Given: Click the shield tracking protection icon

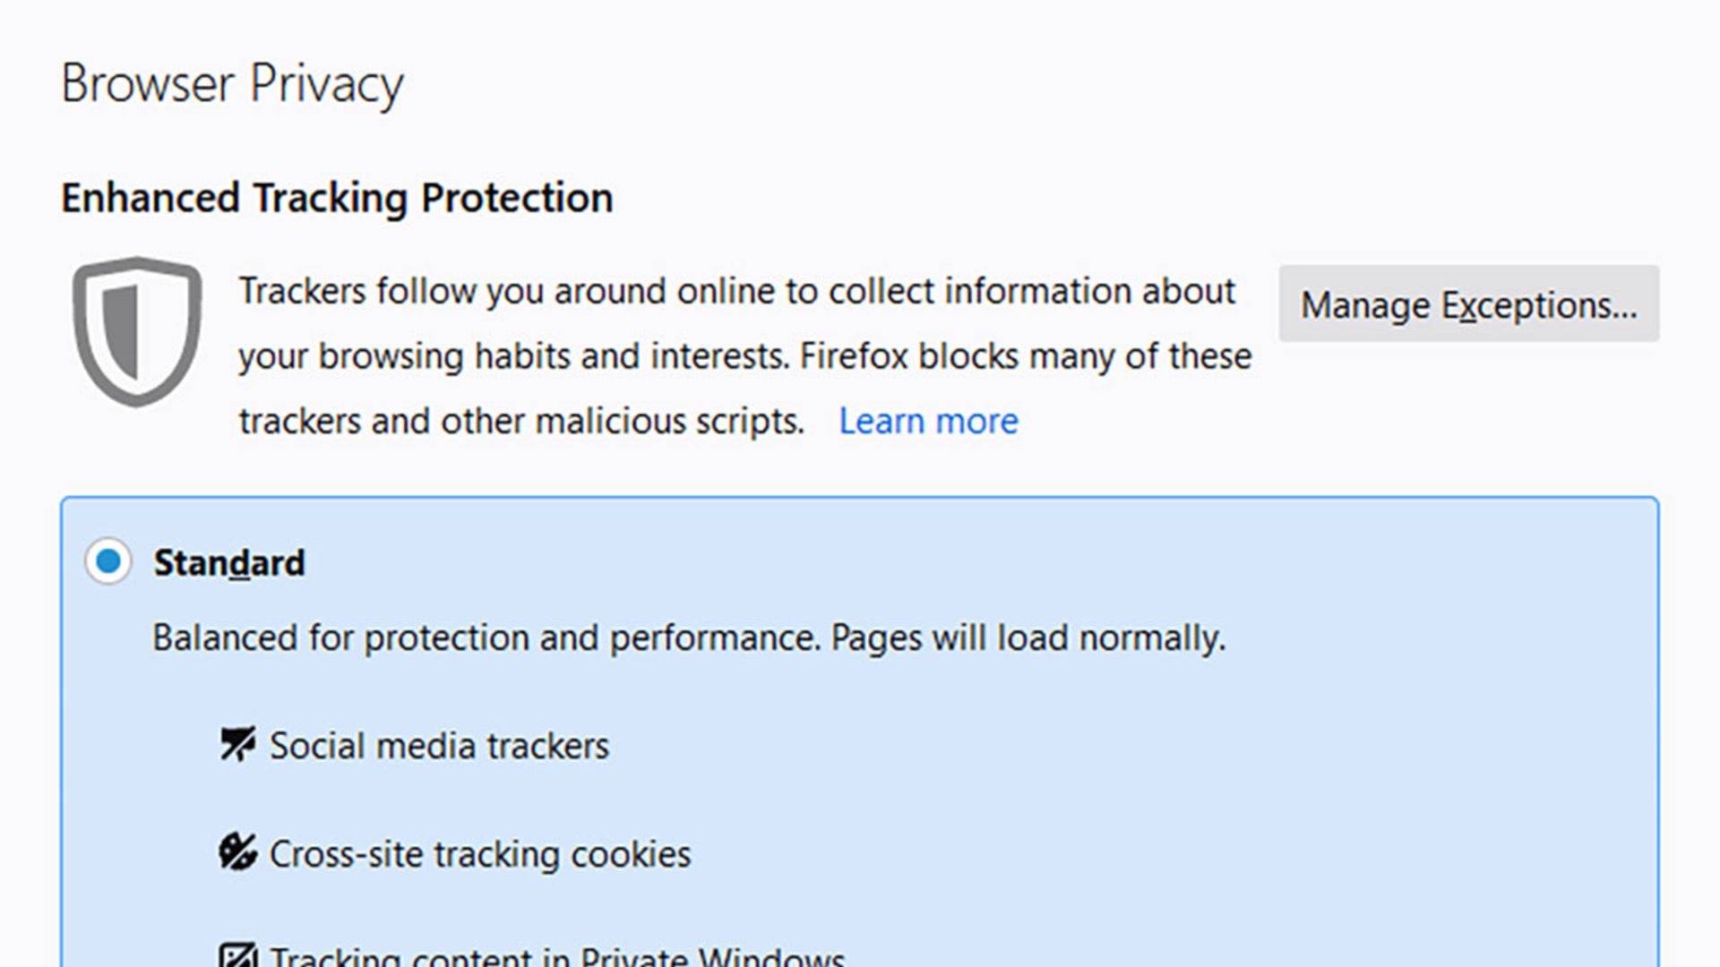Looking at the screenshot, I should click(137, 332).
